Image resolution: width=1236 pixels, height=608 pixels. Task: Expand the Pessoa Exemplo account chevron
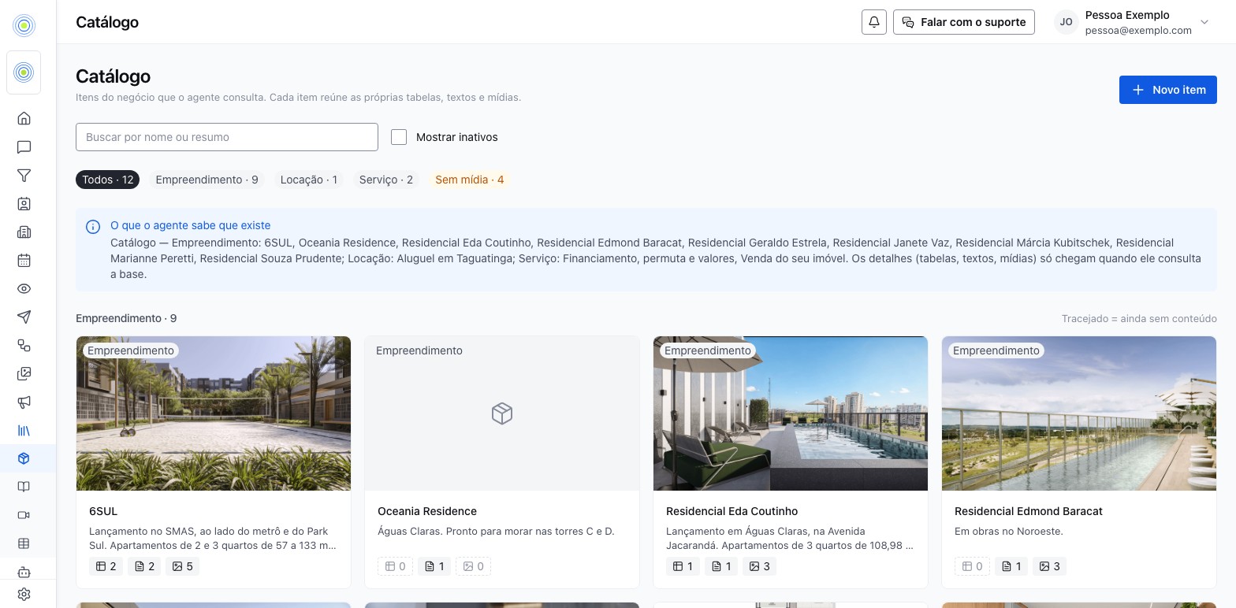point(1204,22)
